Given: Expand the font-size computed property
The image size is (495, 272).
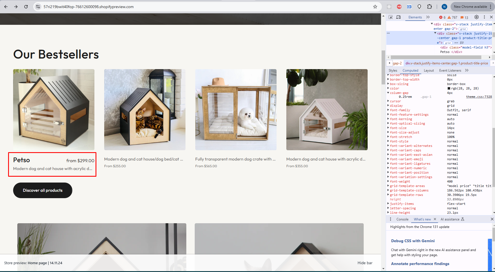Looking at the screenshot, I should [x=388, y=128].
